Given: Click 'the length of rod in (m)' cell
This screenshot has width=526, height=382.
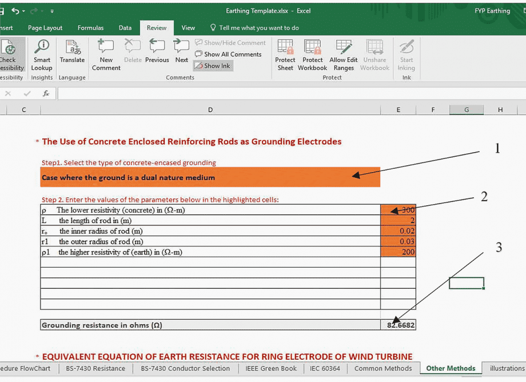Looking at the screenshot, I should [210, 220].
